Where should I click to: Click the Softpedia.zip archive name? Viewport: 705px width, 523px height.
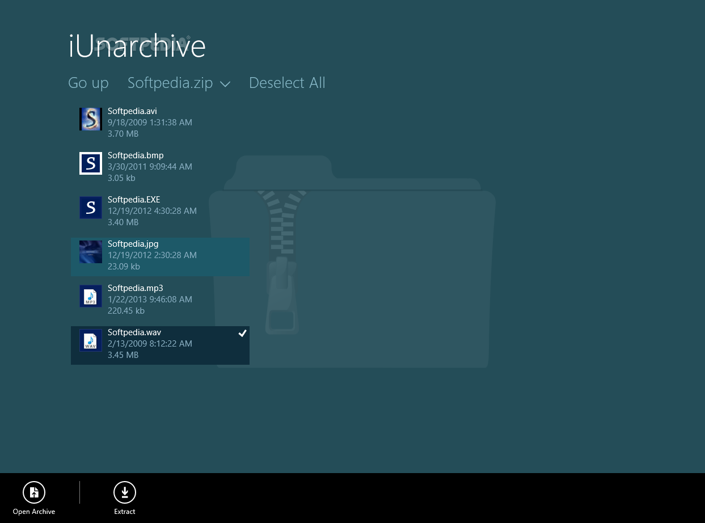[170, 83]
